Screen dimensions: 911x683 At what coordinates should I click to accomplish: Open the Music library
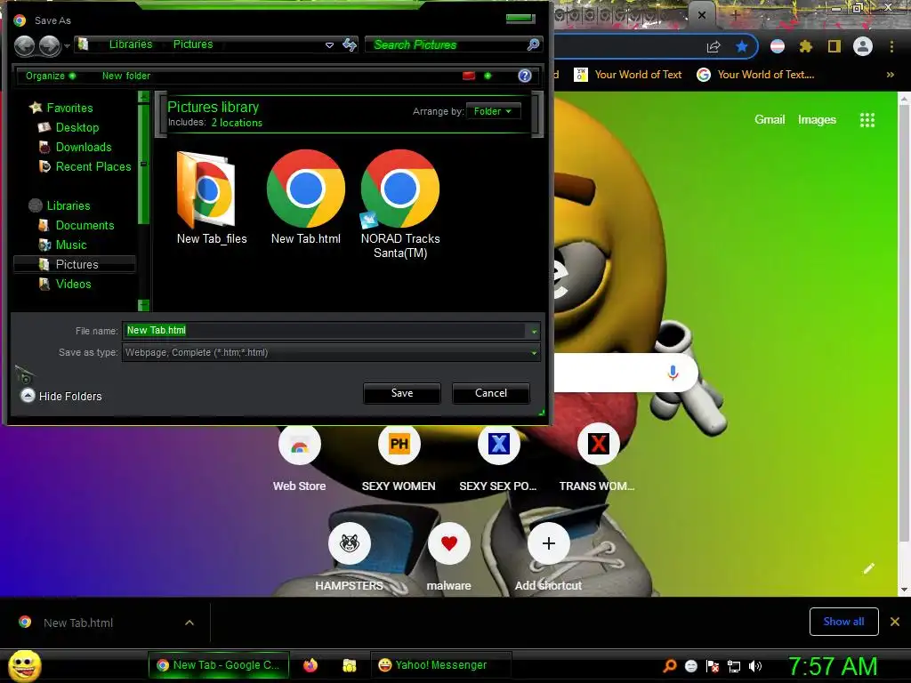pyautogui.click(x=63, y=245)
